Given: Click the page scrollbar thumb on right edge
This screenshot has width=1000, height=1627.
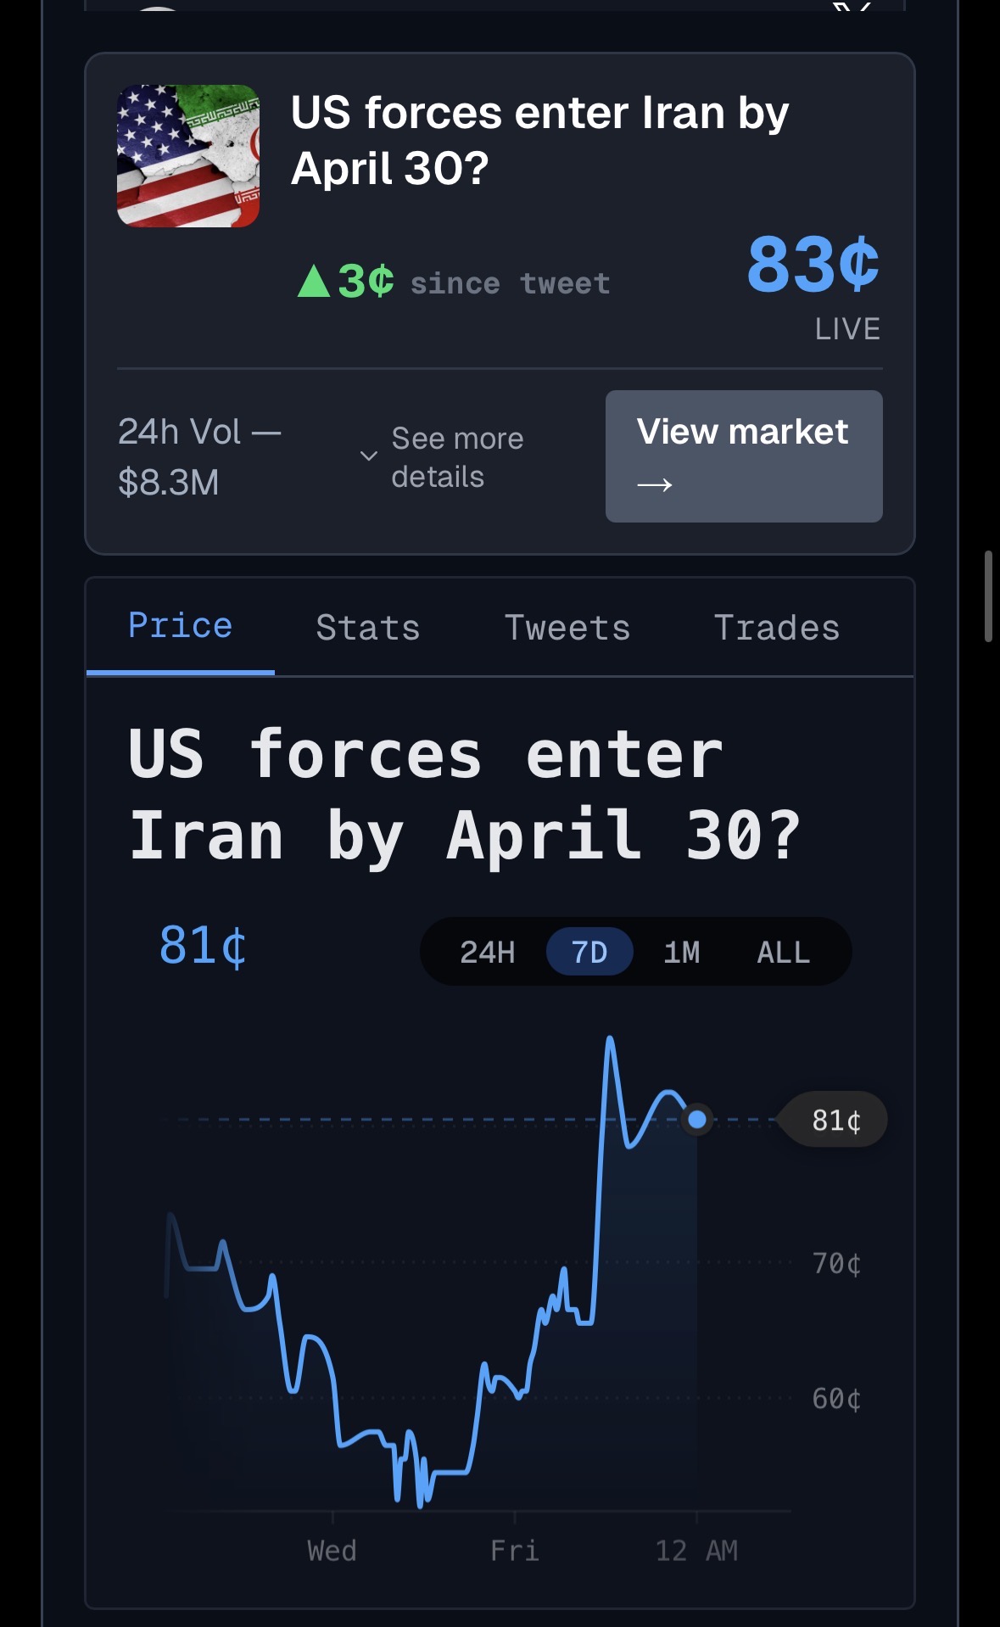Looking at the screenshot, I should [988, 596].
